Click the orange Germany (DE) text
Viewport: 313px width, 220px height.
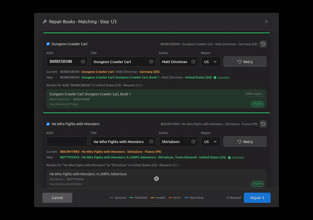[x=150, y=72]
